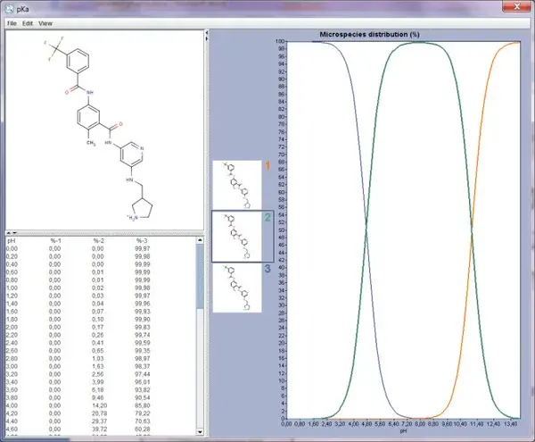Select microspecies thumbnail 2

pos(237,237)
